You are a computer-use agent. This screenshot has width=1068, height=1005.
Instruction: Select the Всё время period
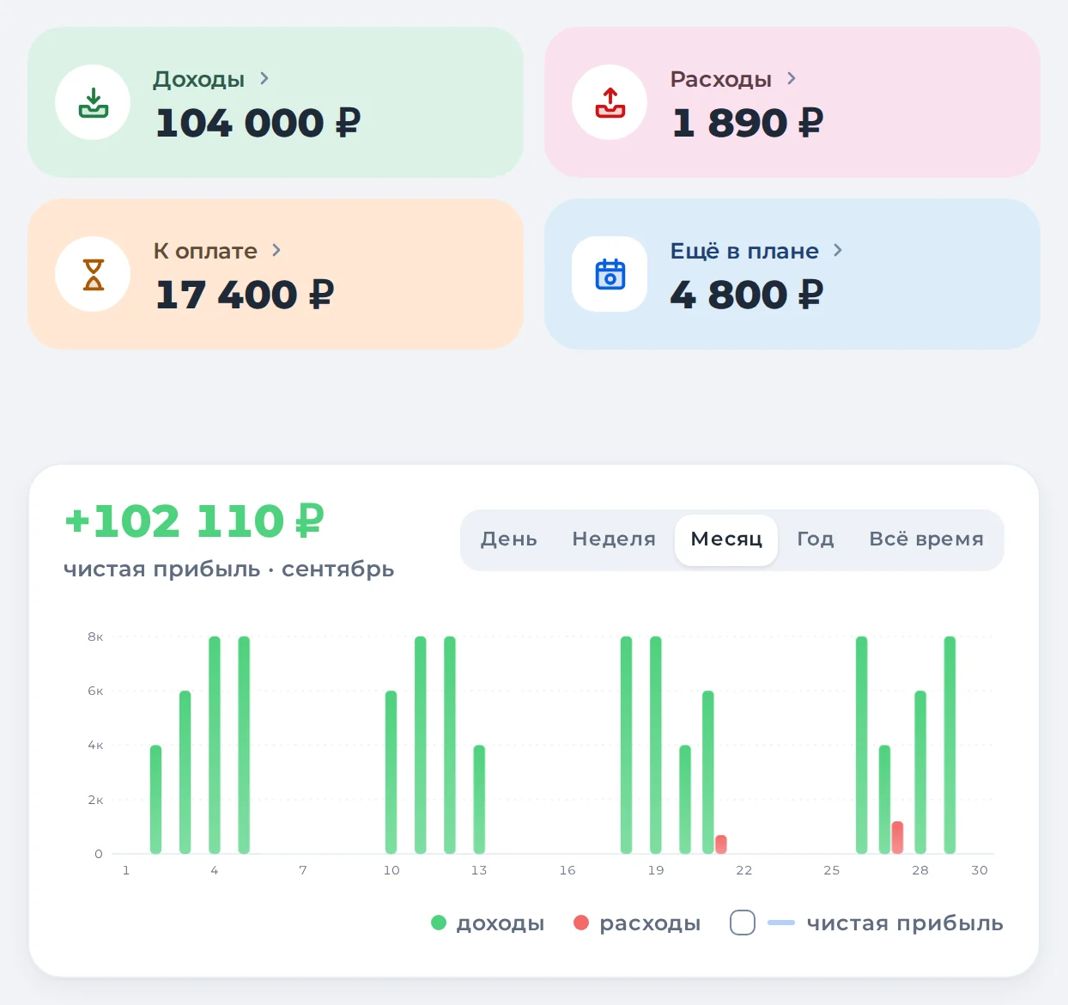pyautogui.click(x=926, y=539)
